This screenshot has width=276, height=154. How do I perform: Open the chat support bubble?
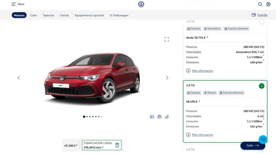(263, 139)
